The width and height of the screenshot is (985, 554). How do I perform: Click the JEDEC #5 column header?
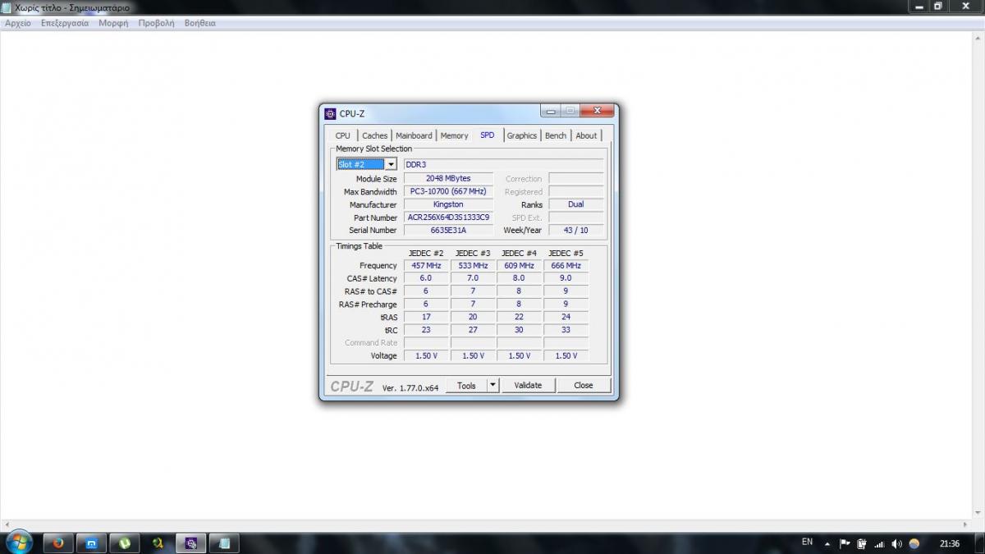click(x=566, y=253)
